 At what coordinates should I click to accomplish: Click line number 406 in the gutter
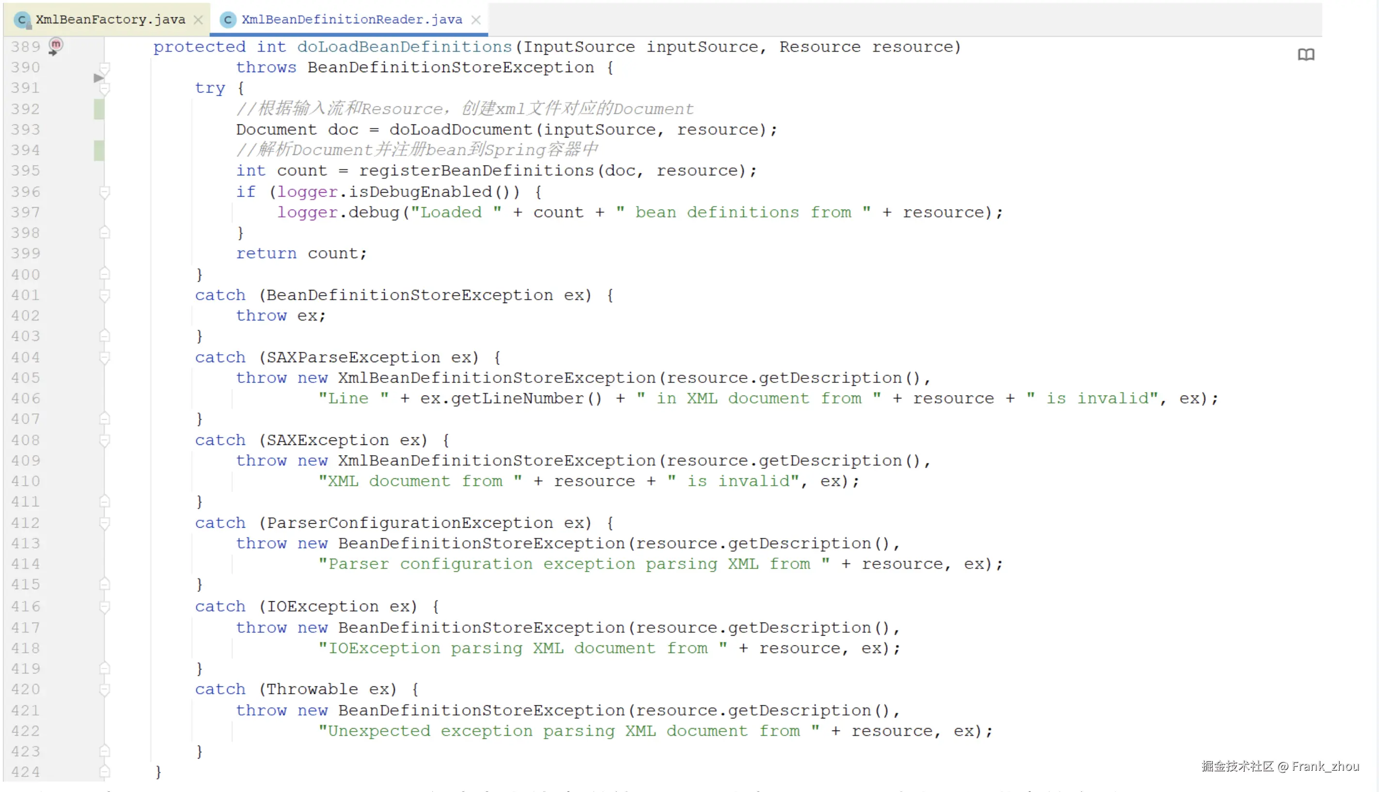click(x=26, y=399)
